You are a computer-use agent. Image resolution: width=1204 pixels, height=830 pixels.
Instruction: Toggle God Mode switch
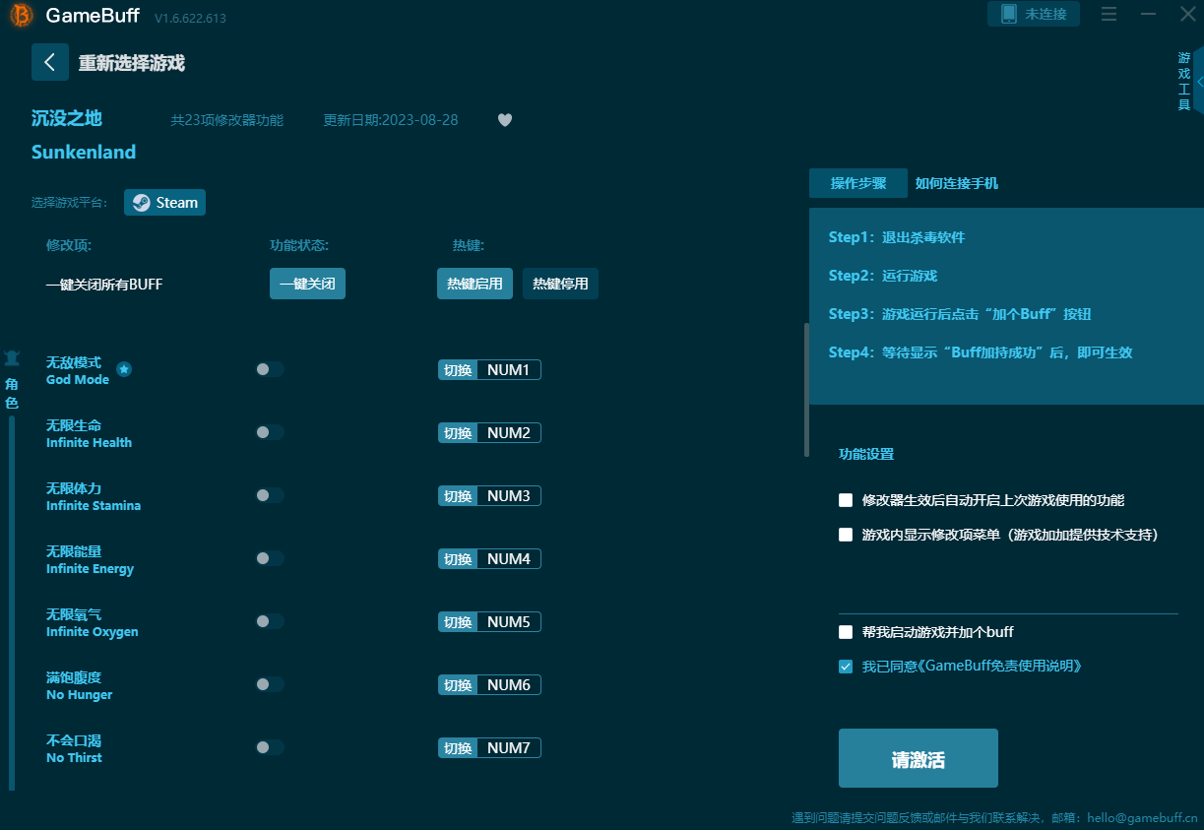pyautogui.click(x=270, y=369)
